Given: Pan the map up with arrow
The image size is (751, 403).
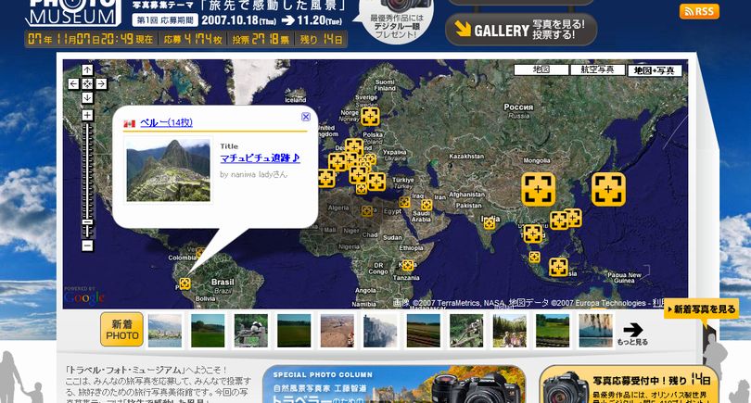Looking at the screenshot, I should (87, 70).
